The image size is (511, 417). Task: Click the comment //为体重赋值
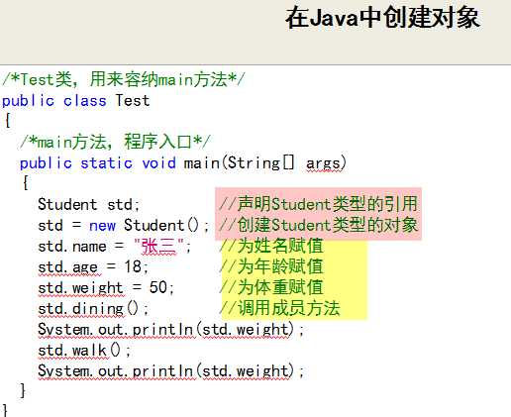click(271, 287)
